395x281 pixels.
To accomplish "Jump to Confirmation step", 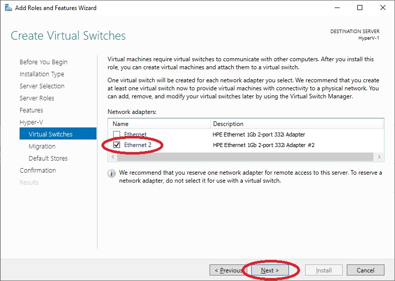I will (x=38, y=170).
